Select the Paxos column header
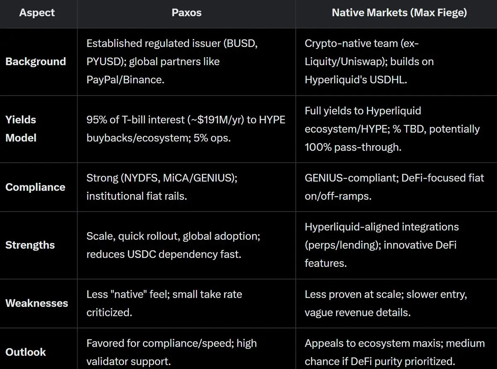The height and width of the screenshot is (369, 497). pos(187,13)
